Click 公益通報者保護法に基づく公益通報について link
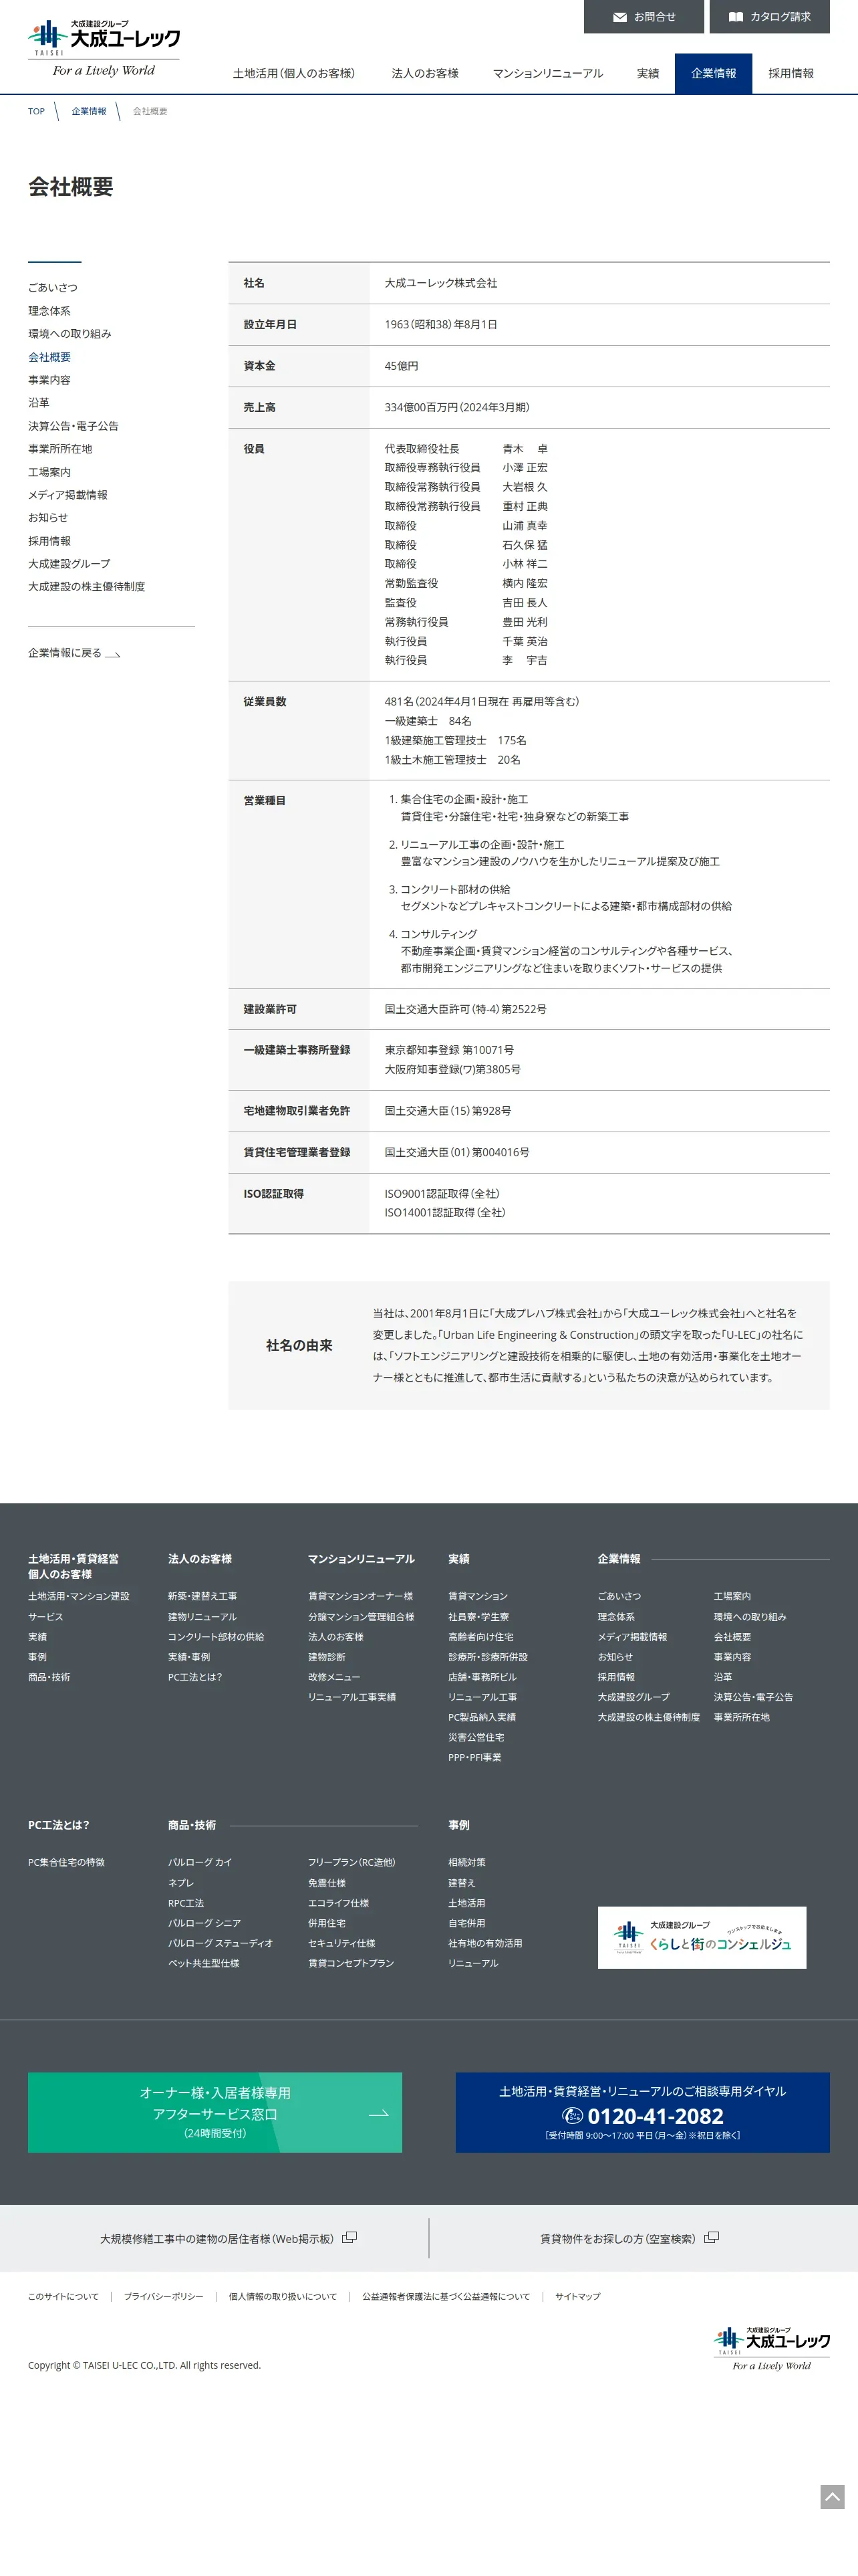Viewport: 858px width, 2576px height. pyautogui.click(x=446, y=2297)
